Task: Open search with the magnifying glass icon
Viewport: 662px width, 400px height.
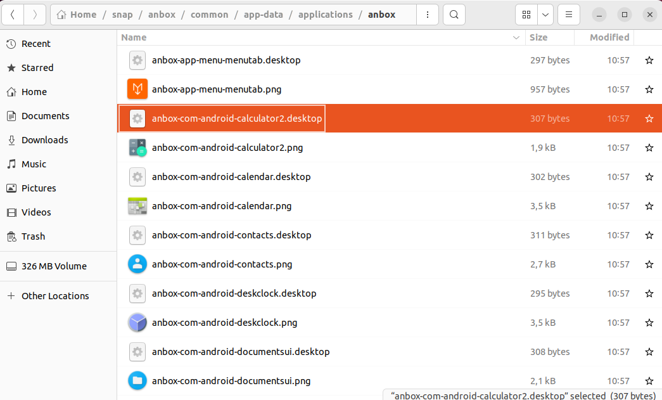Action: coord(454,14)
